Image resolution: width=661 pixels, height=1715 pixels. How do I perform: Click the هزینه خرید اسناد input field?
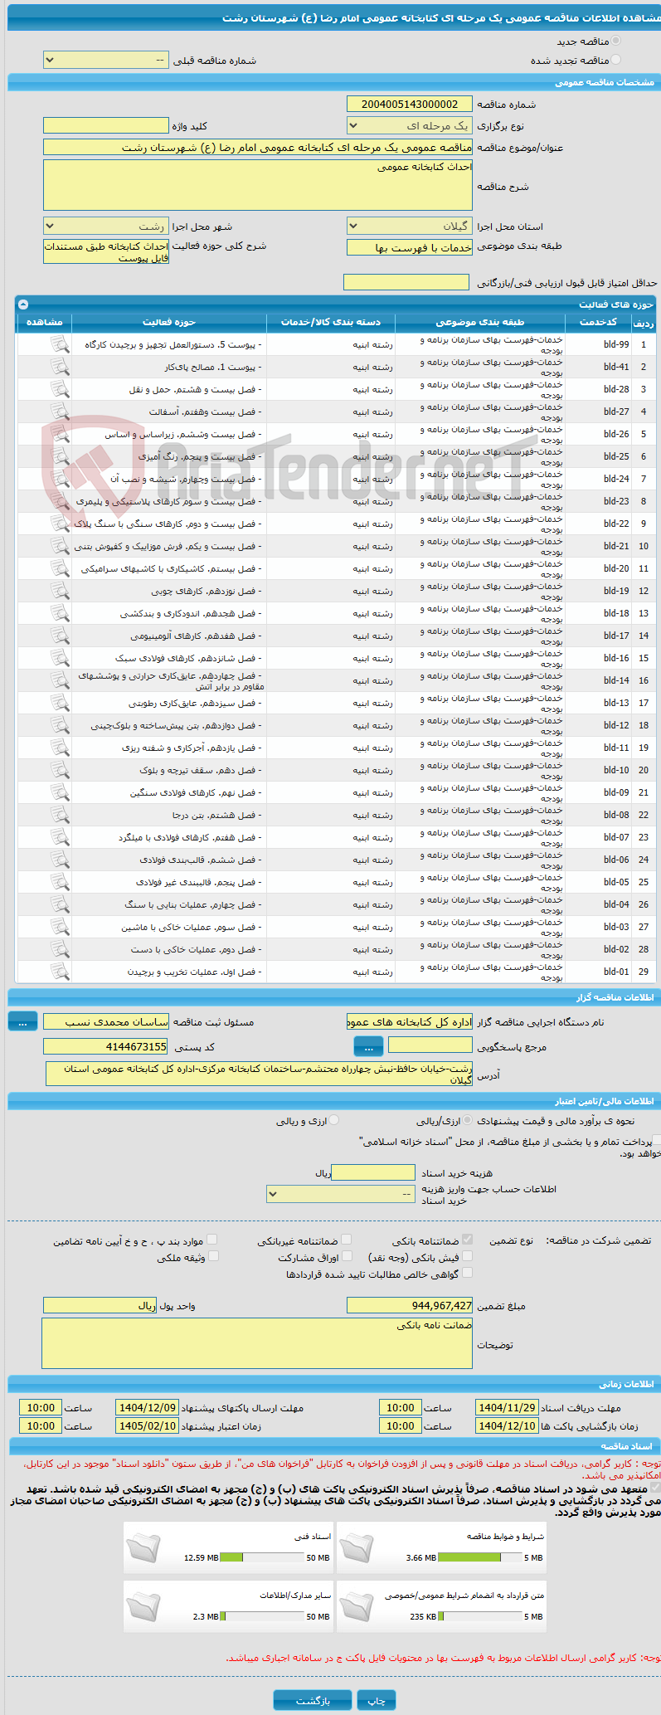click(373, 1172)
